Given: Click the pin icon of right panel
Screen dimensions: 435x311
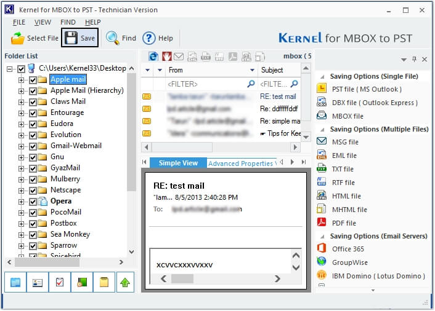Looking at the screenshot, I should [x=414, y=59].
